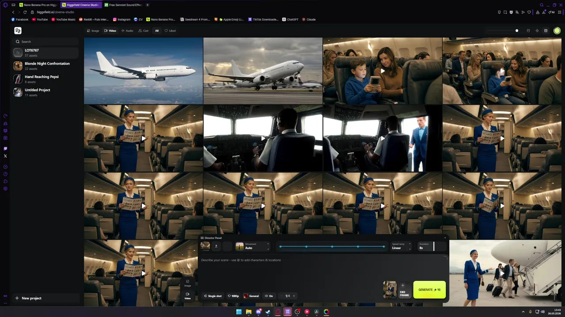565x317 pixels.
Task: Open File Explorer from taskbar
Action: click(249, 312)
